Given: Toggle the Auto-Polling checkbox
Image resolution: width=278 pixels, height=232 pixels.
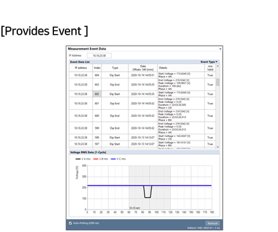Looking at the screenshot, I should (x=71, y=223).
